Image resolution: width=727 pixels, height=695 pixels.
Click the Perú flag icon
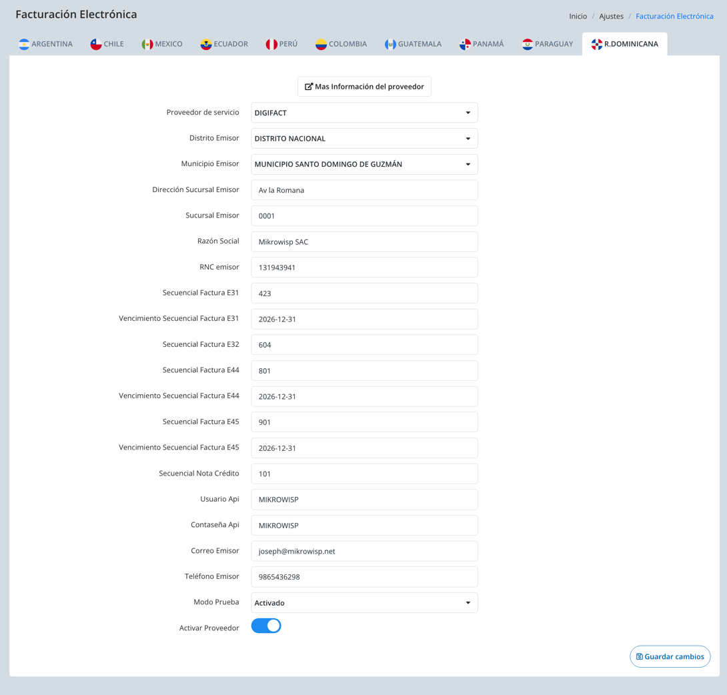[271, 44]
